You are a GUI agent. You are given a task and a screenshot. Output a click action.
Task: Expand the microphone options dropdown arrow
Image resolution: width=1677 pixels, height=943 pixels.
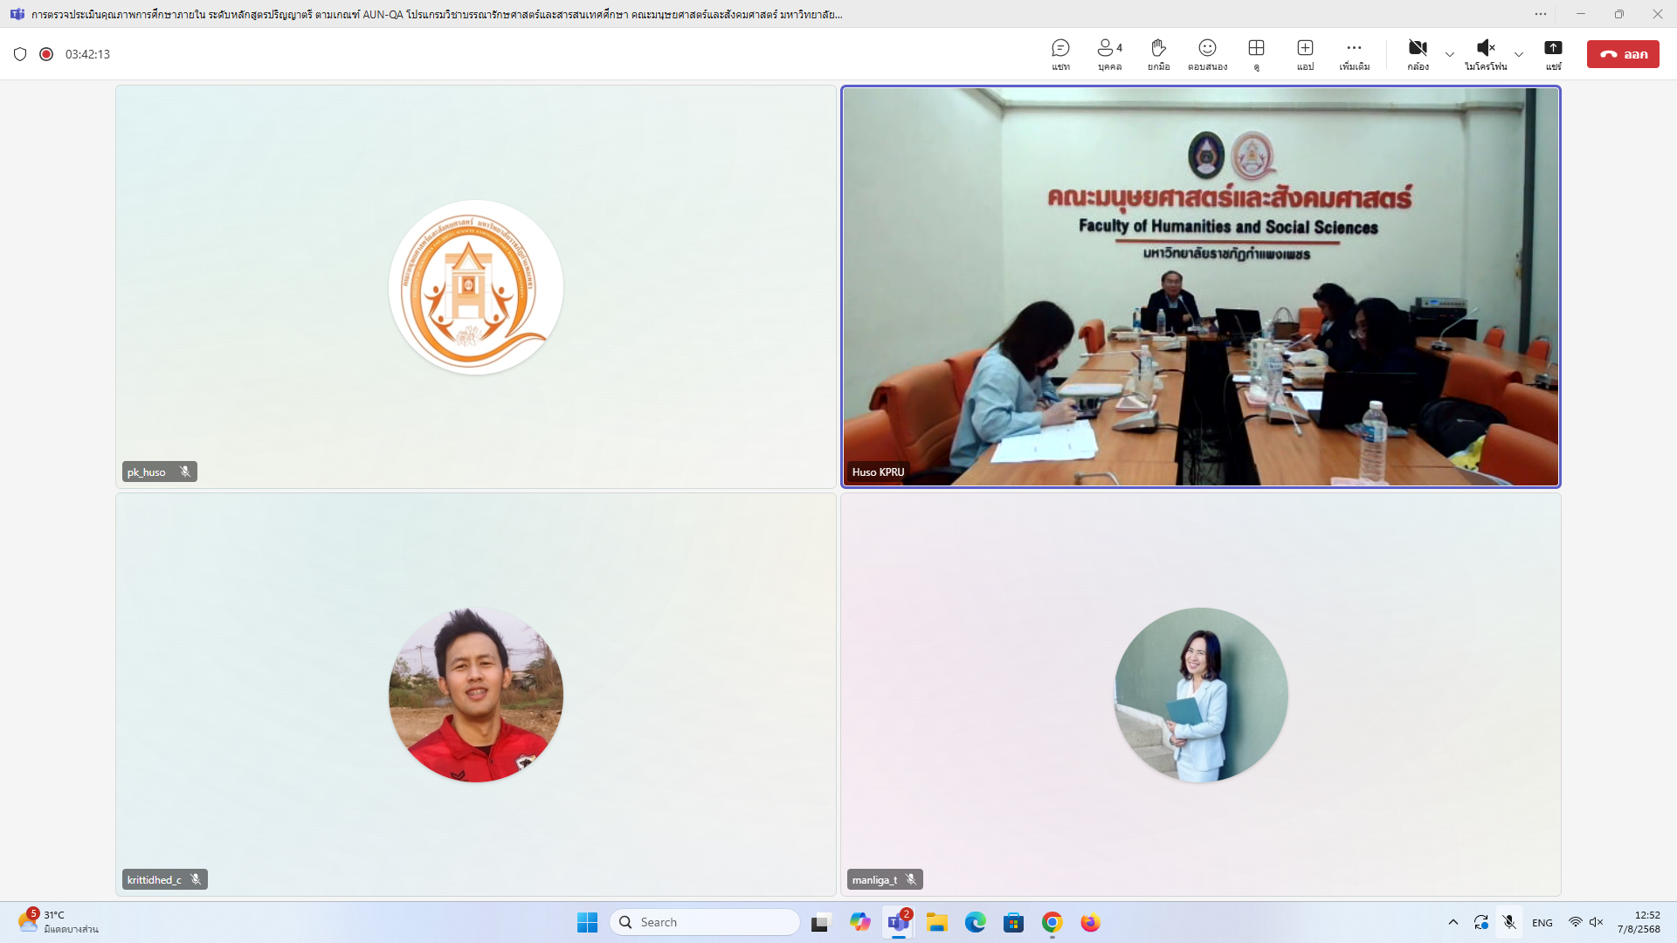1519,54
